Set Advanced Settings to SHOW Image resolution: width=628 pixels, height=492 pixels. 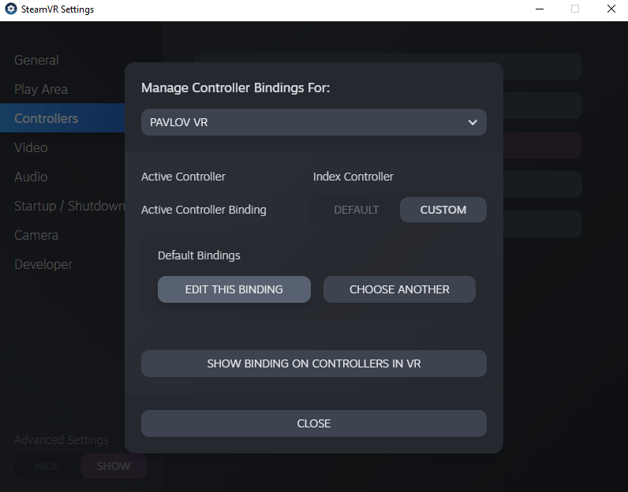pyautogui.click(x=114, y=466)
